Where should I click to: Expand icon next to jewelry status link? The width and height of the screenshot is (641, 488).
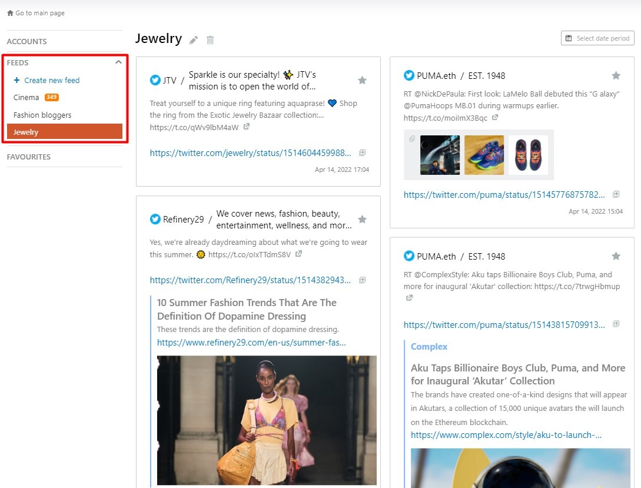click(362, 153)
